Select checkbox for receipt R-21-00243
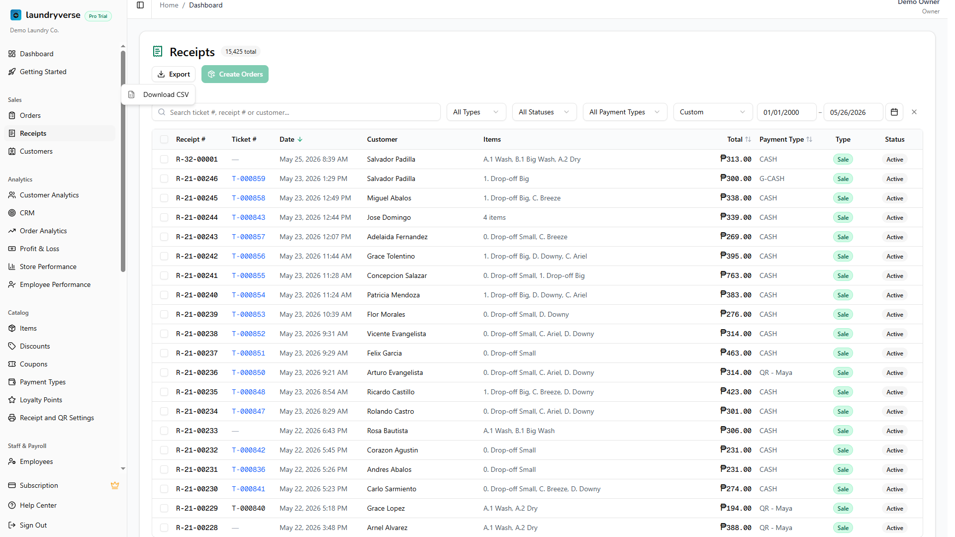Viewport: 955px width, 537px height. coord(164,237)
